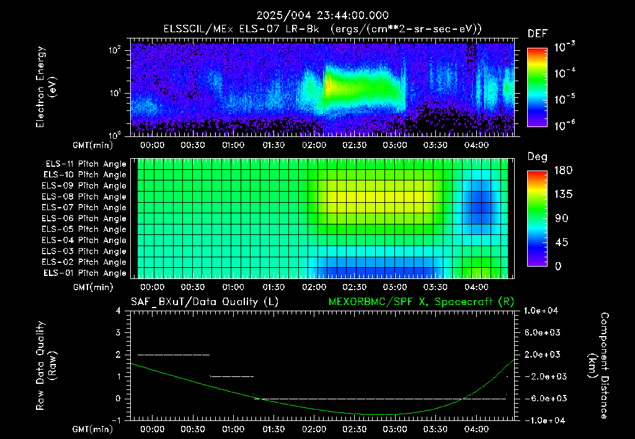Click the Deg pitch angle color bar
This screenshot has width=635, height=439.
[537, 218]
